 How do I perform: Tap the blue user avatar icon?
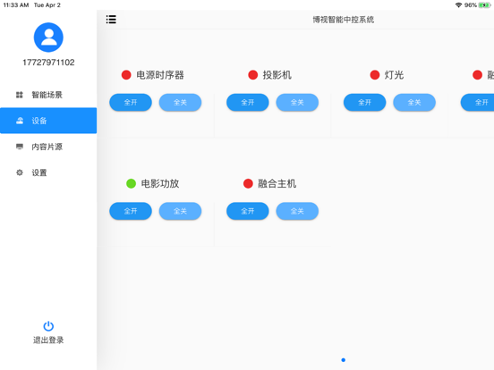tap(48, 38)
